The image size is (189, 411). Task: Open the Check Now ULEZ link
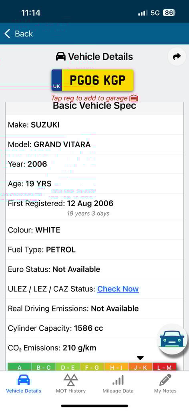tap(118, 289)
